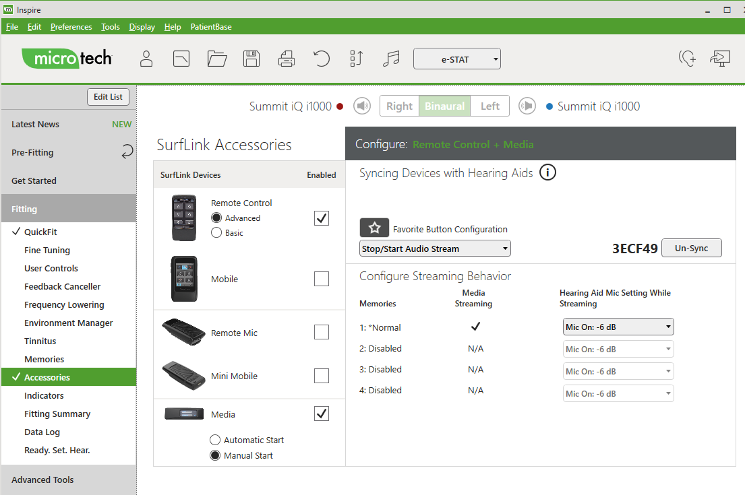Viewport: 745px width, 495px height.
Task: Open the Edit menu
Action: tap(34, 27)
